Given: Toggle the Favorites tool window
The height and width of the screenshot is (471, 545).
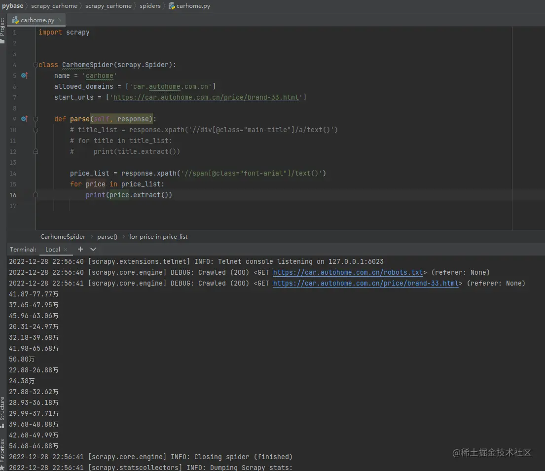Looking at the screenshot, I should click(2, 450).
